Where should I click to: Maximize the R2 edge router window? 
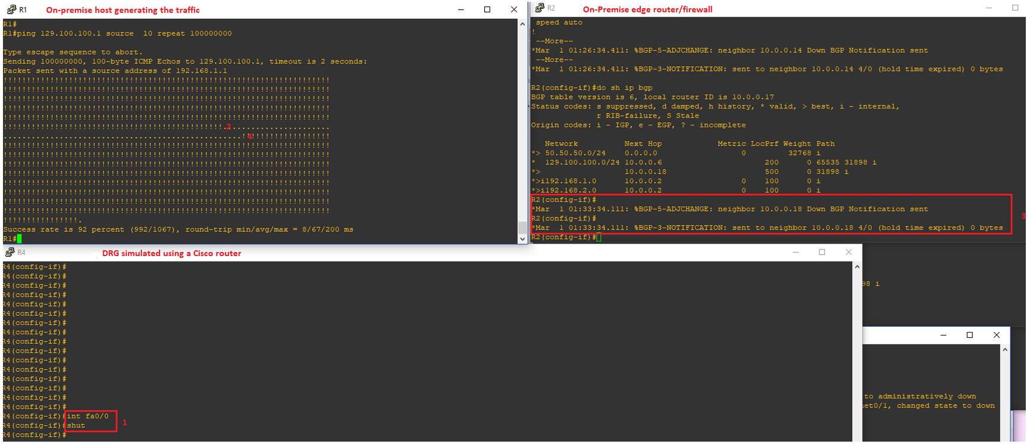1015,8
